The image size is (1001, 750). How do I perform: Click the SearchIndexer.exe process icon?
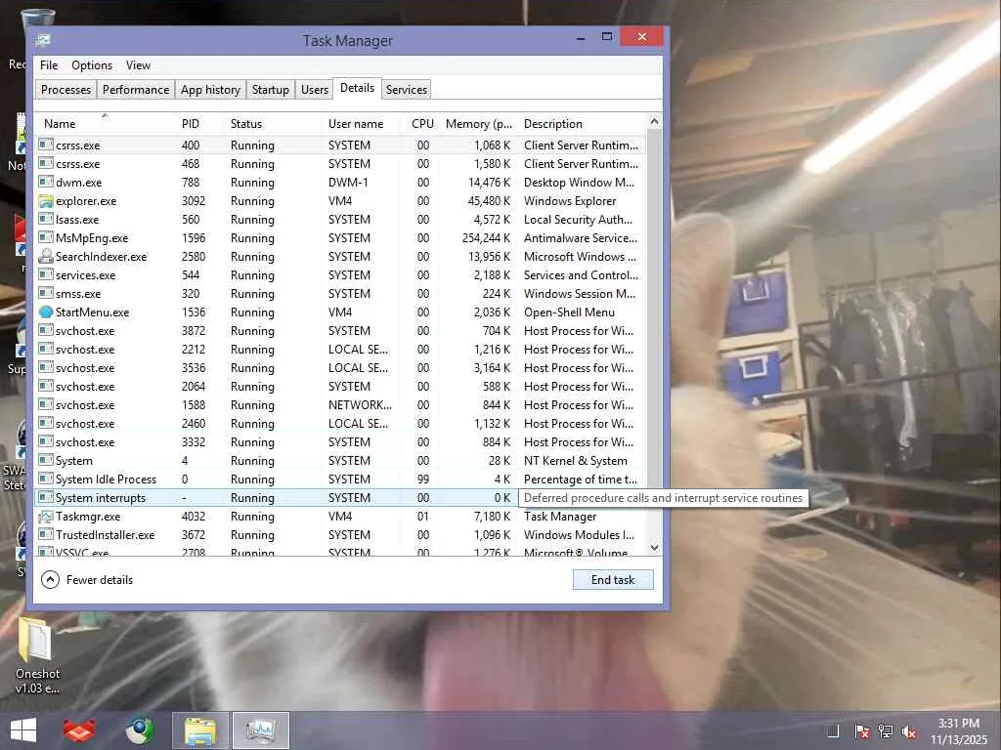pyautogui.click(x=45, y=257)
